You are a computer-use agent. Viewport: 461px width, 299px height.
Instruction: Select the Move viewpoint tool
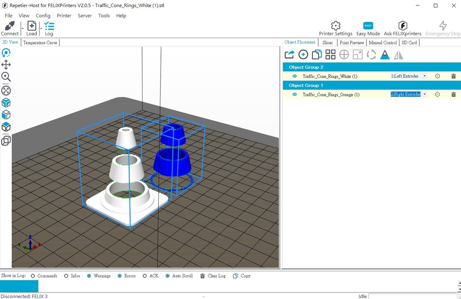(x=6, y=64)
